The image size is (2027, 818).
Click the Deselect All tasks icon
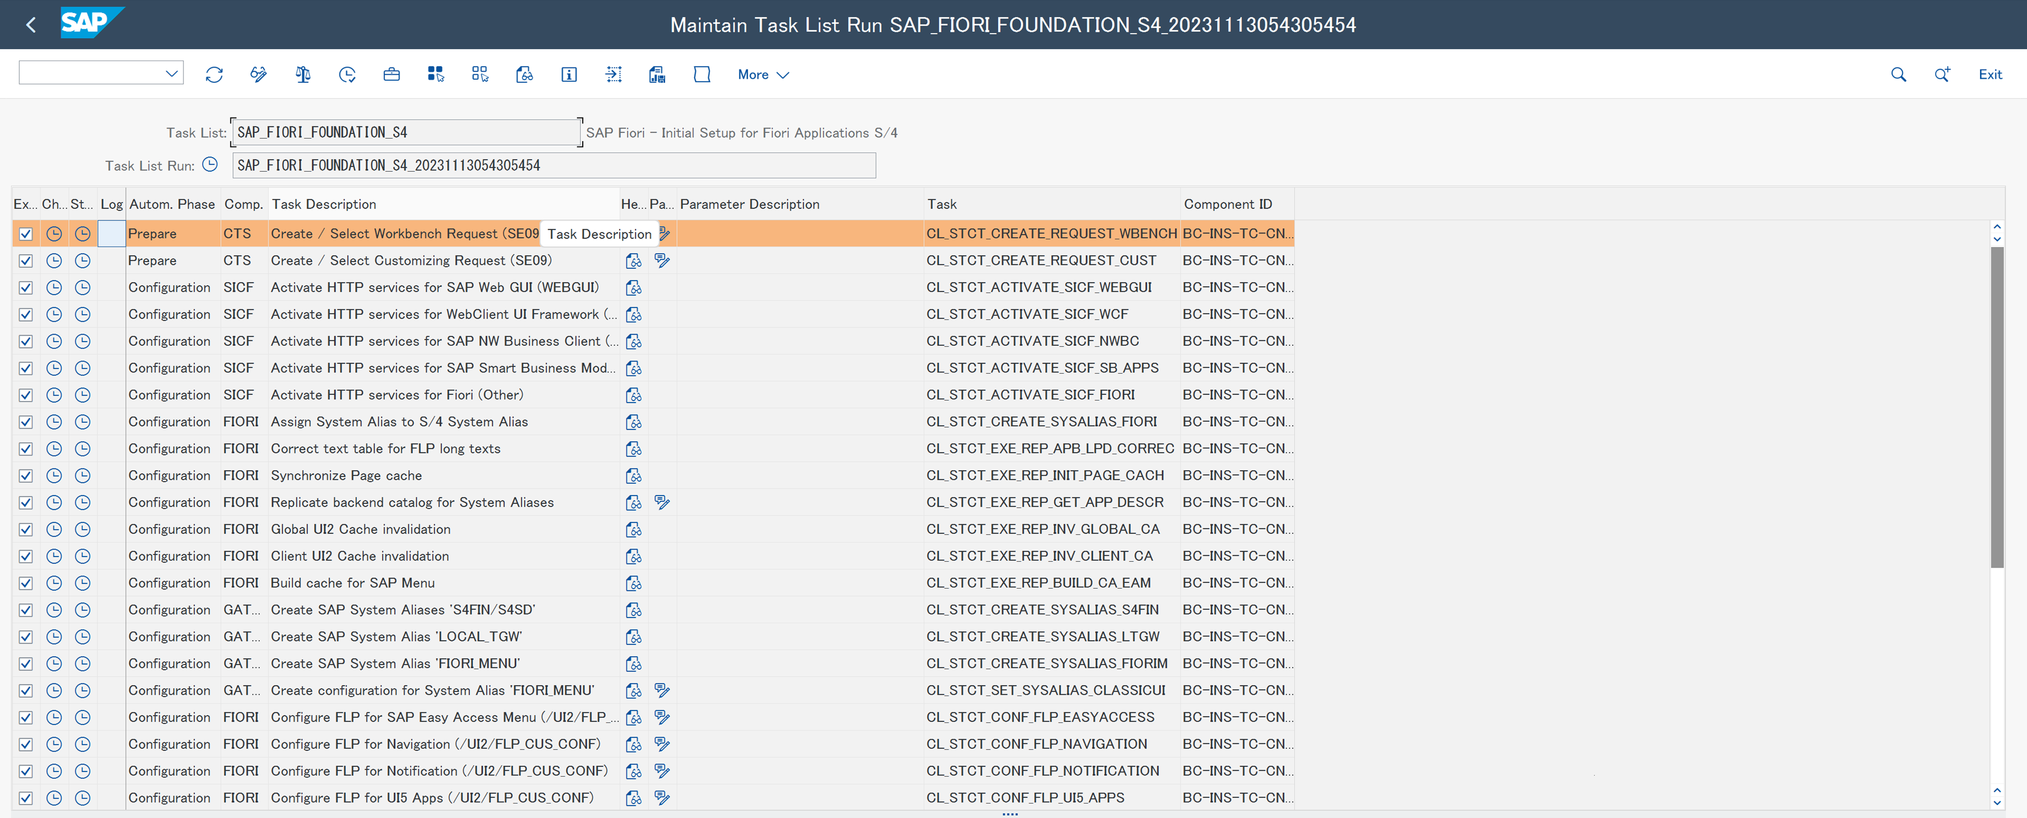480,75
